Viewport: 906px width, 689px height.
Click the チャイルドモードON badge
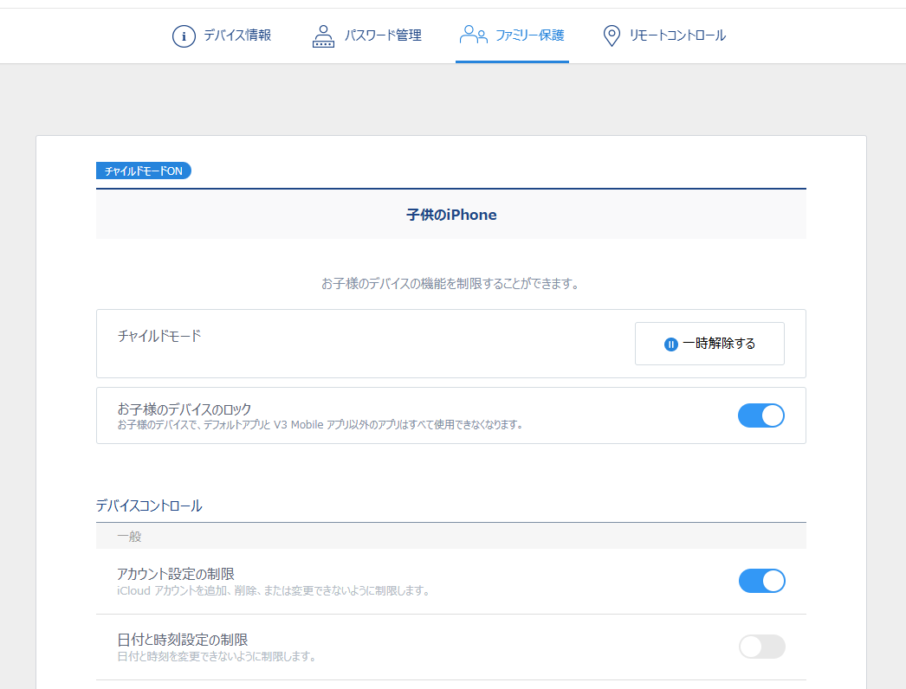143,171
